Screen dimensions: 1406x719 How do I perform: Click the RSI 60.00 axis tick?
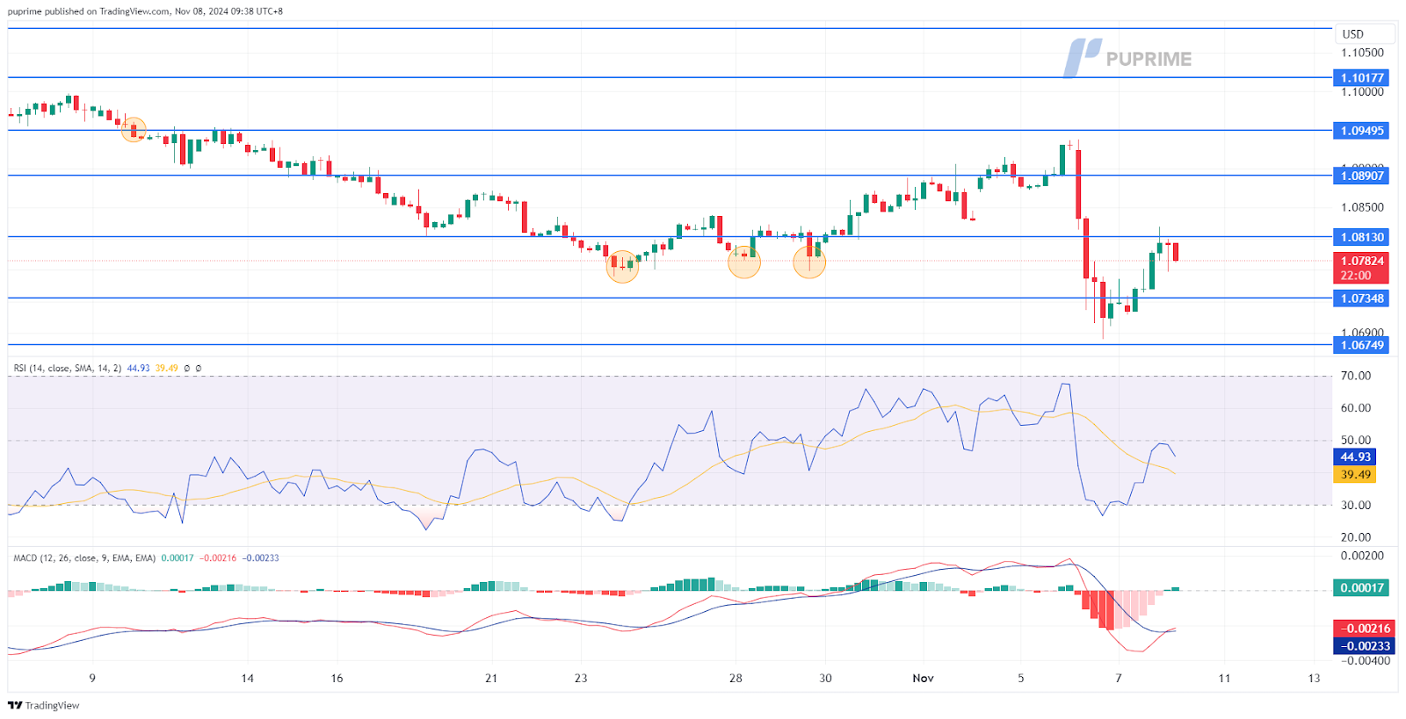click(x=1356, y=408)
